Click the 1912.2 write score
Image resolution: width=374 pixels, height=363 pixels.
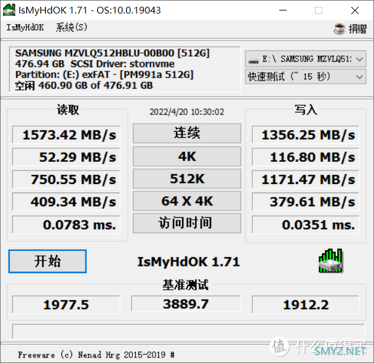coord(305,305)
